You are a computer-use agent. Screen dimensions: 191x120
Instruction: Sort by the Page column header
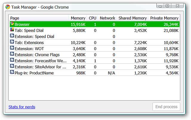[x=15, y=18]
